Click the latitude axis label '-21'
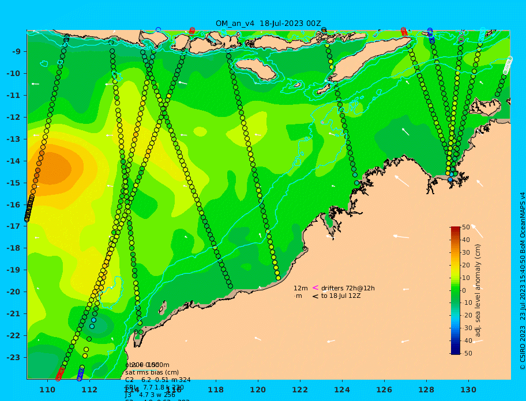The image size is (526, 401). [x=14, y=314]
